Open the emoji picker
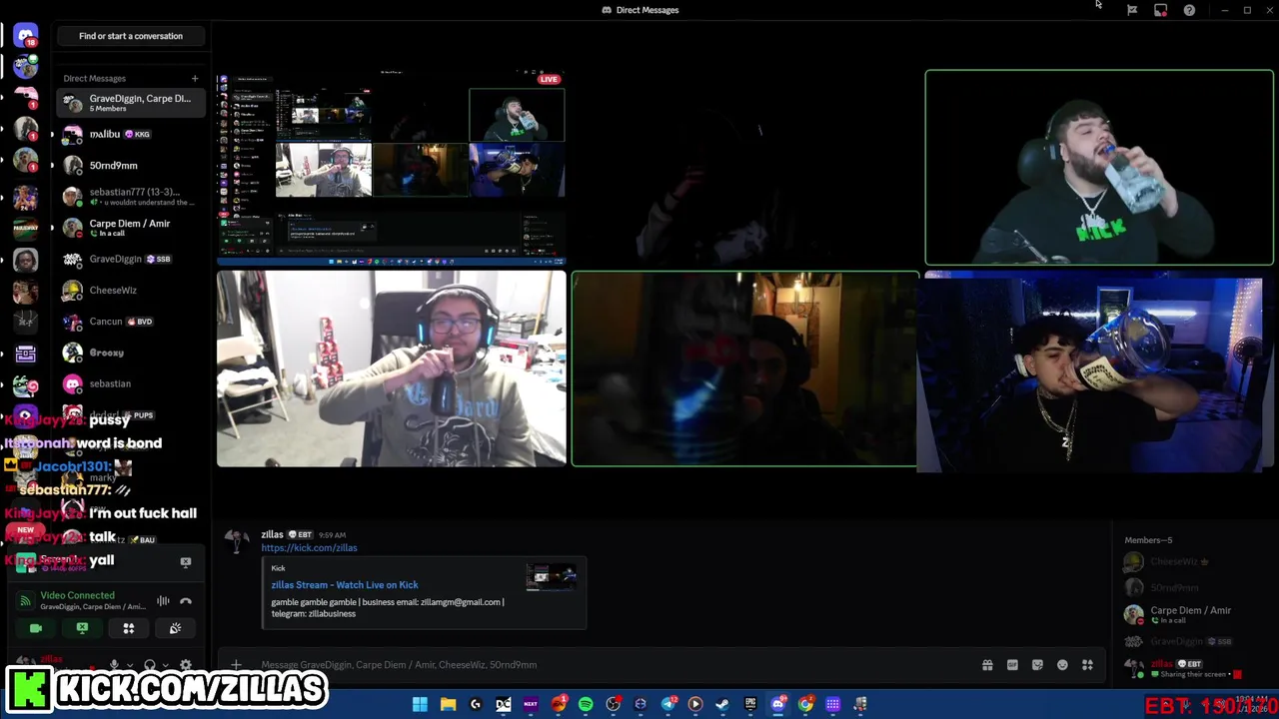1279x719 pixels. 1062,665
